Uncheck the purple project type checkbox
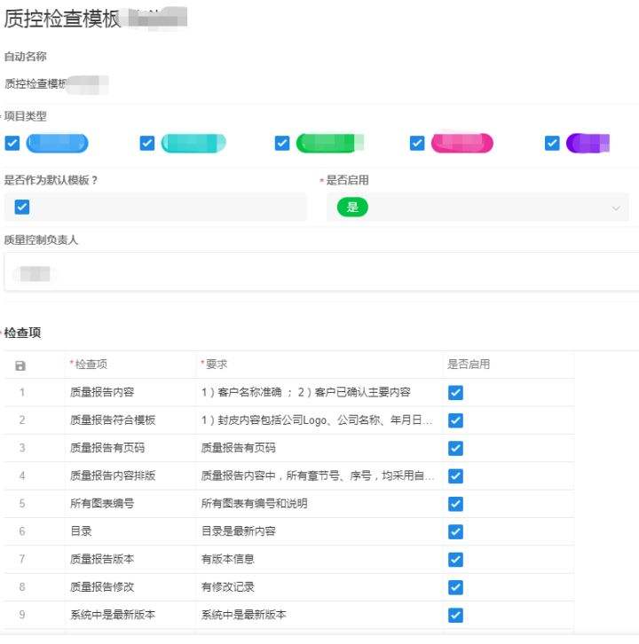The image size is (639, 644). 552,143
